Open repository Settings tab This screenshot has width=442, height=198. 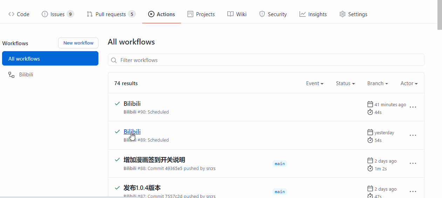353,14
